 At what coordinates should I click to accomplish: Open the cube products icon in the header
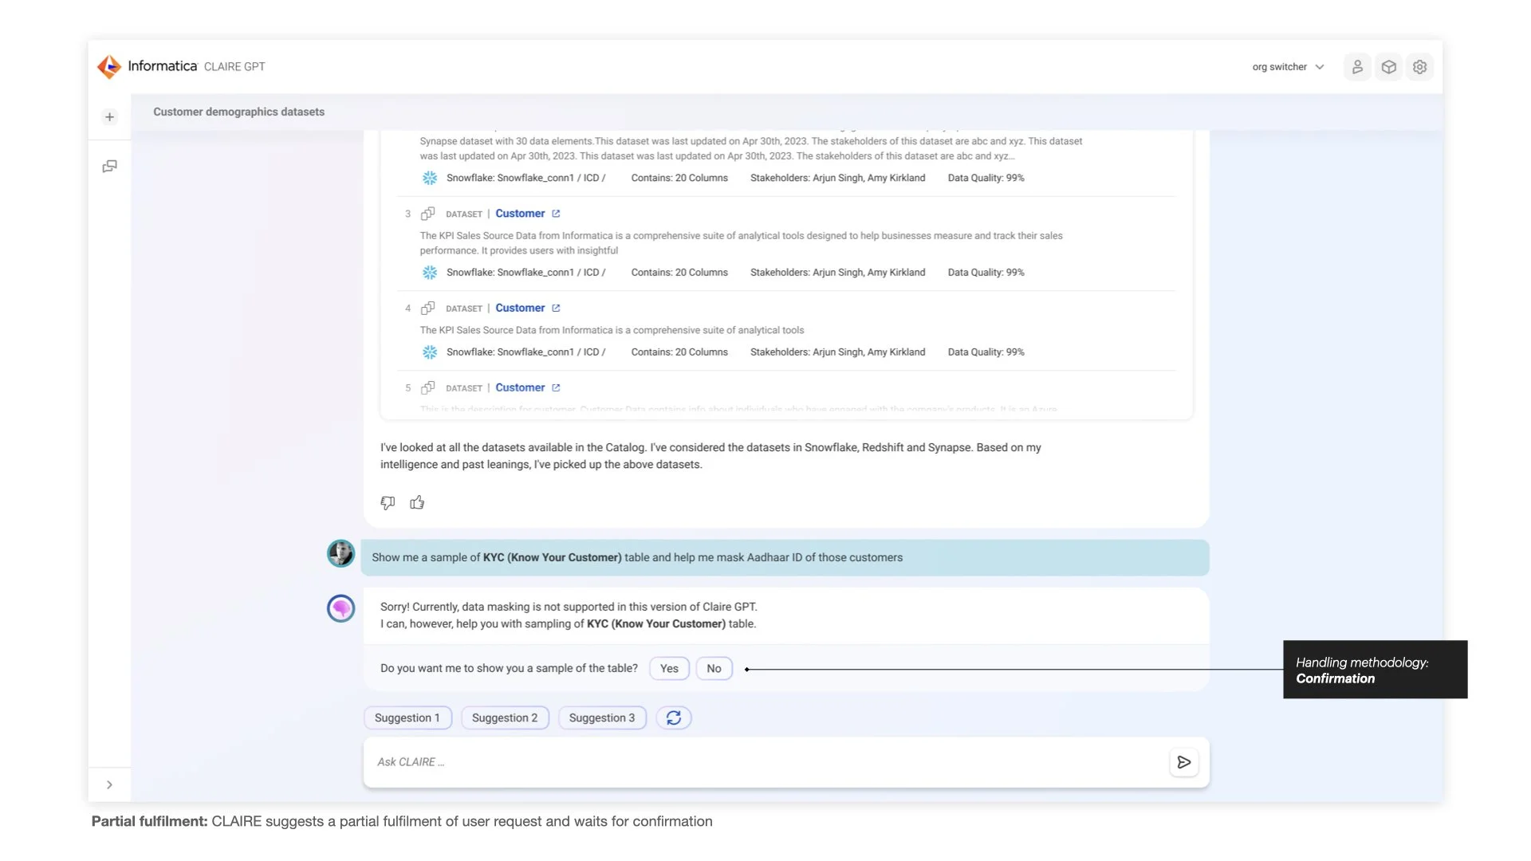point(1389,67)
